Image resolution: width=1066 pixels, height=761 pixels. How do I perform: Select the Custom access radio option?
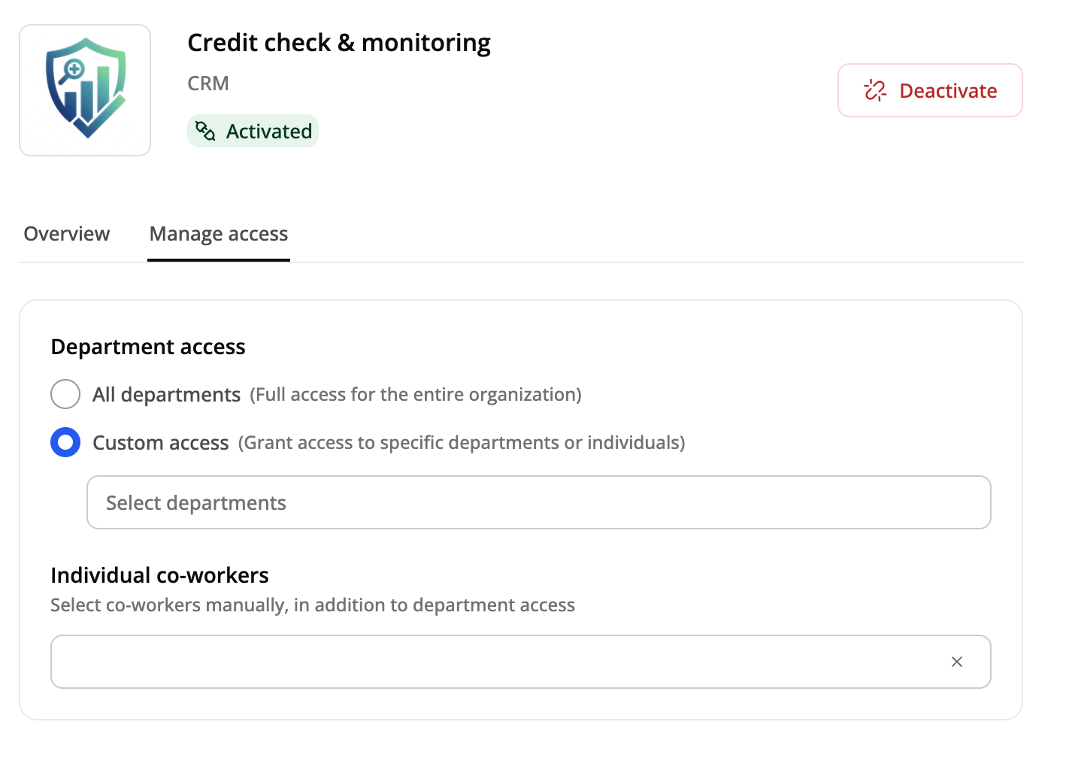(x=65, y=442)
